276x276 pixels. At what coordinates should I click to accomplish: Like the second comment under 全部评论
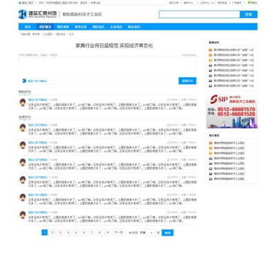coord(168,142)
